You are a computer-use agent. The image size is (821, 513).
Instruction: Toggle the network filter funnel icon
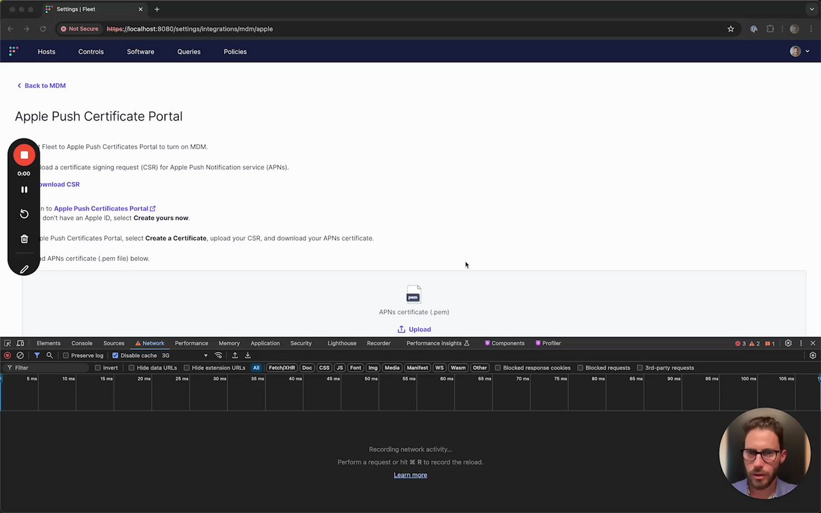click(x=37, y=355)
